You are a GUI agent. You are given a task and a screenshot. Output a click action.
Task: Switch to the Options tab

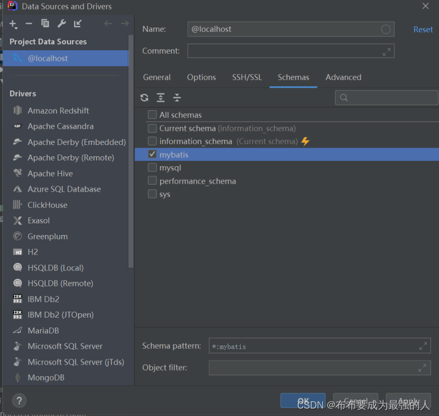(202, 77)
